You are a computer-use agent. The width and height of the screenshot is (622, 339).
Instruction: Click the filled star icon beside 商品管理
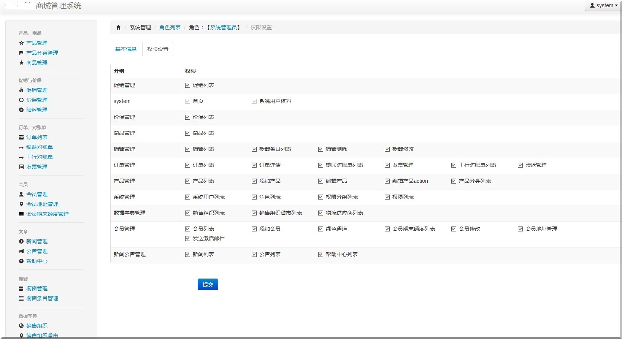coord(21,63)
